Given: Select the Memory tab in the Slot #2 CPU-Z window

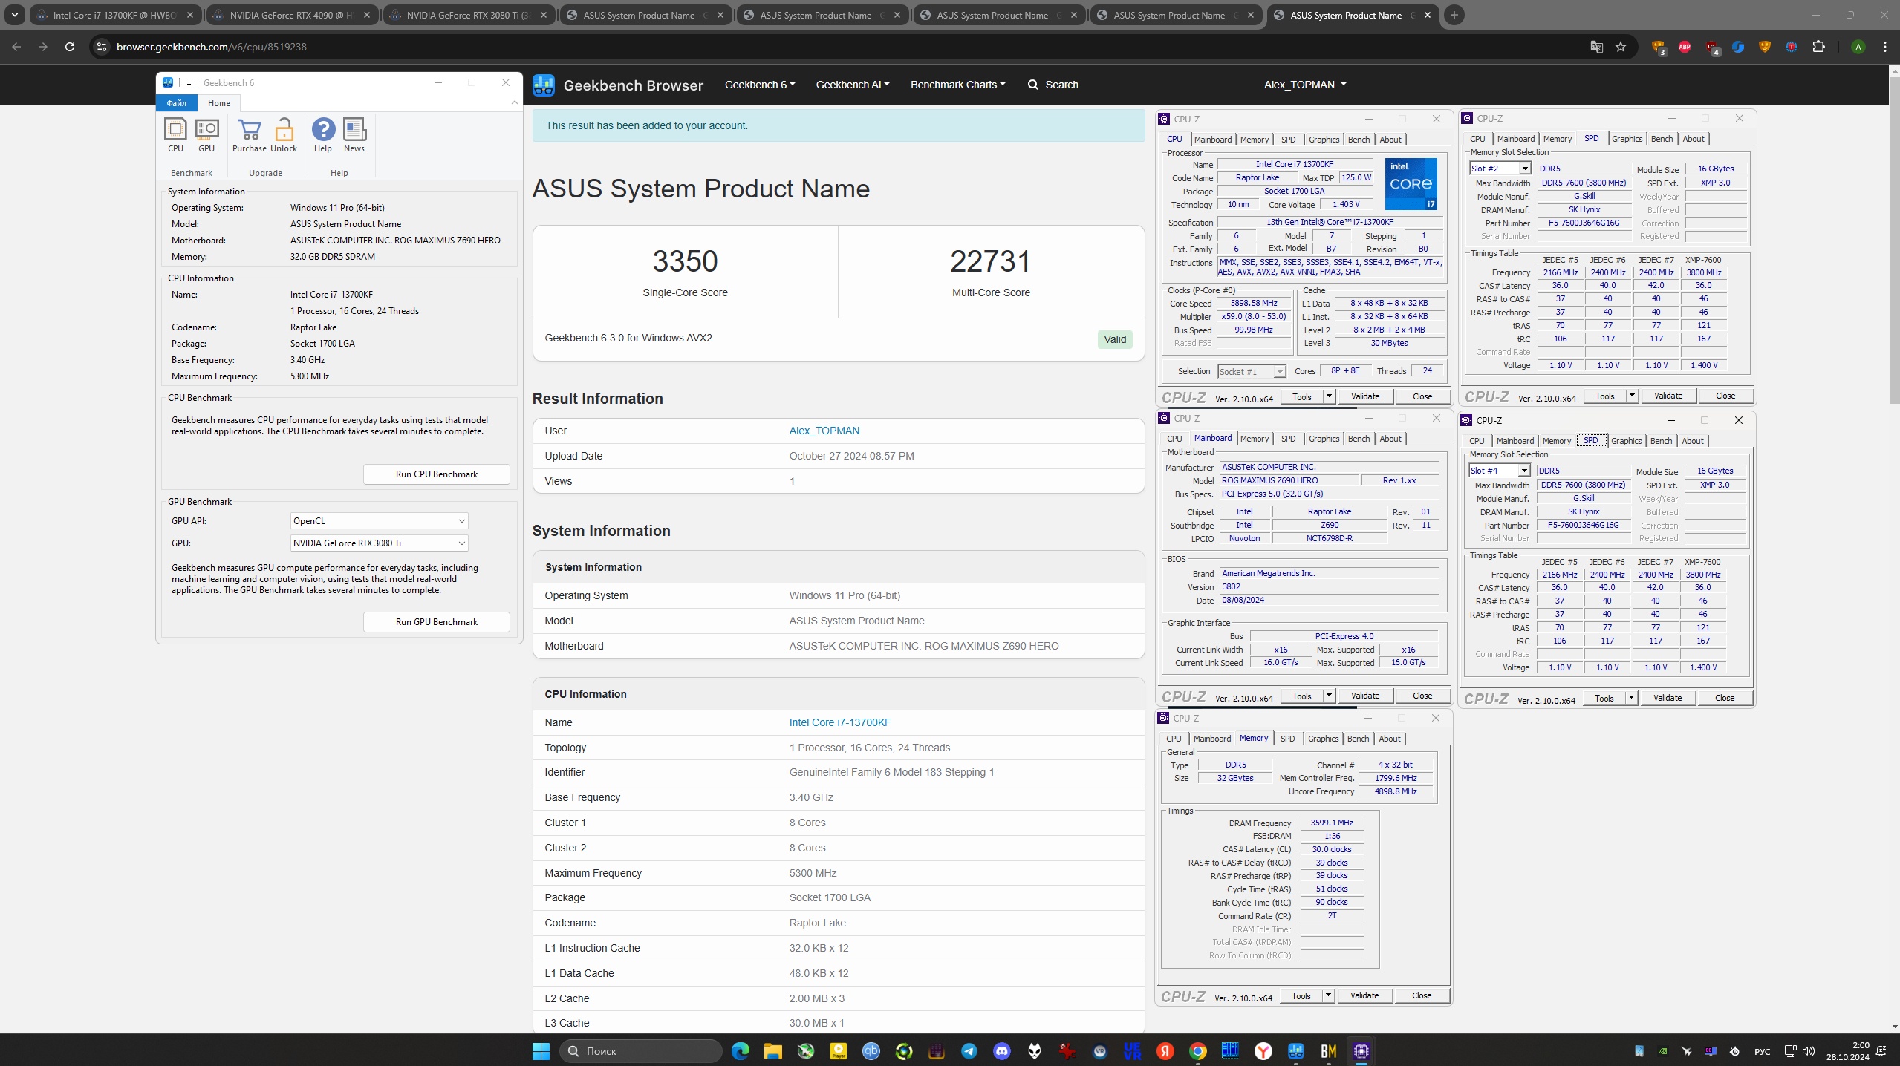Looking at the screenshot, I should point(1557,139).
